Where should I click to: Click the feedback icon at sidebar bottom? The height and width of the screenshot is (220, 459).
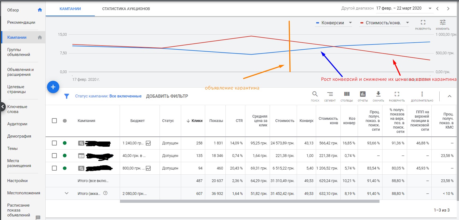point(38,218)
